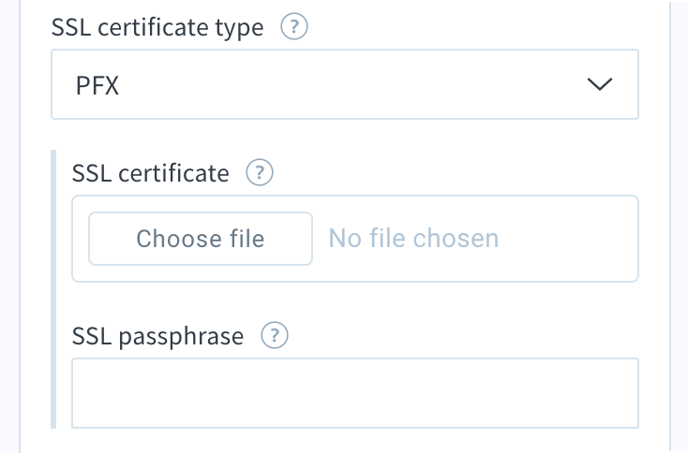Viewport: 688px width, 453px height.
Task: Click the 'SSL certificate type' label
Action: tap(157, 27)
